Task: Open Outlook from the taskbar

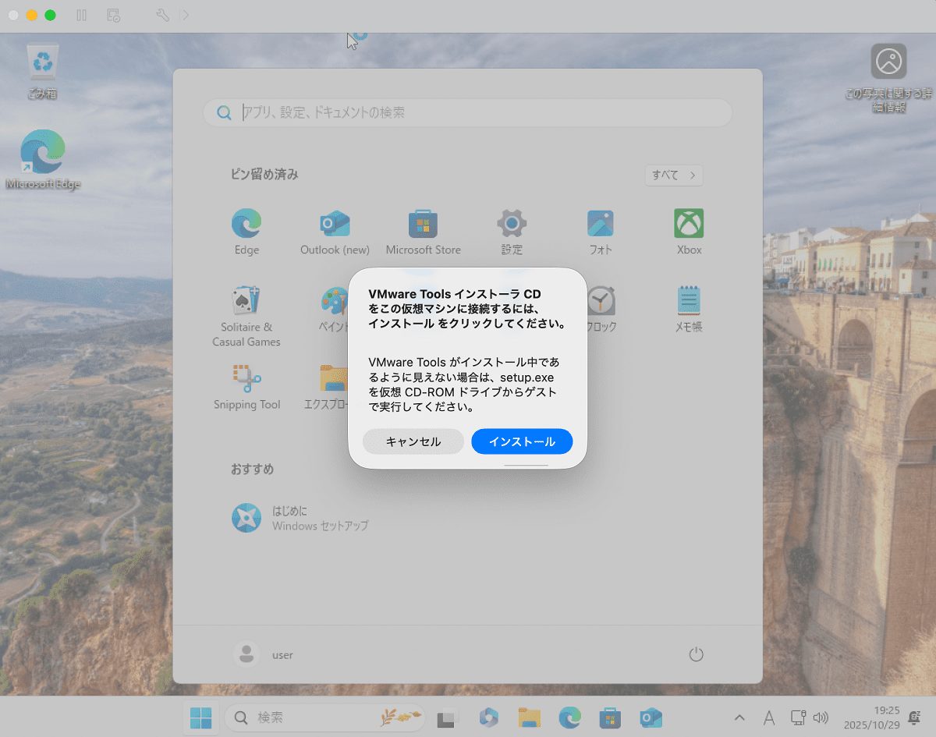Action: click(651, 718)
